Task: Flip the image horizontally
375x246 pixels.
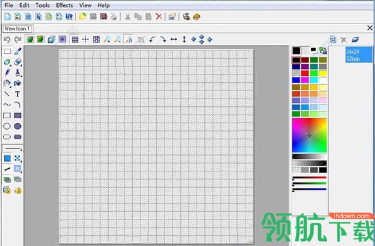Action: tap(174, 39)
